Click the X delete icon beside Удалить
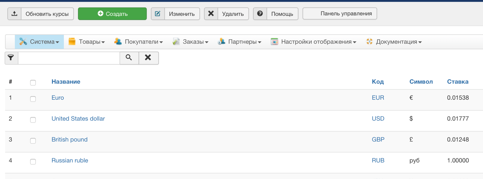The image size is (483, 179). (x=211, y=14)
